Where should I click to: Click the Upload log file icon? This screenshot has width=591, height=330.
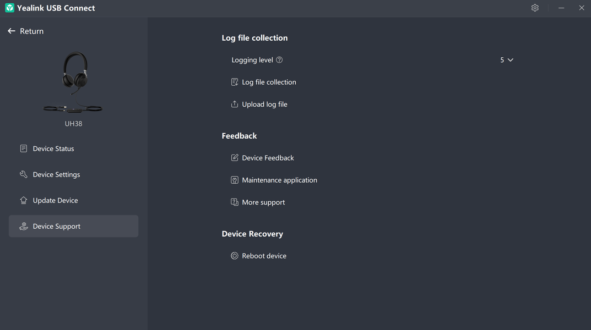click(x=235, y=105)
